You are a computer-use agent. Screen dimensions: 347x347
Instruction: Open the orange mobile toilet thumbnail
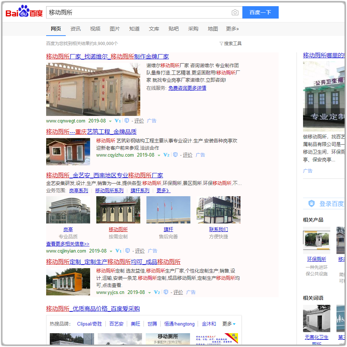(68, 282)
